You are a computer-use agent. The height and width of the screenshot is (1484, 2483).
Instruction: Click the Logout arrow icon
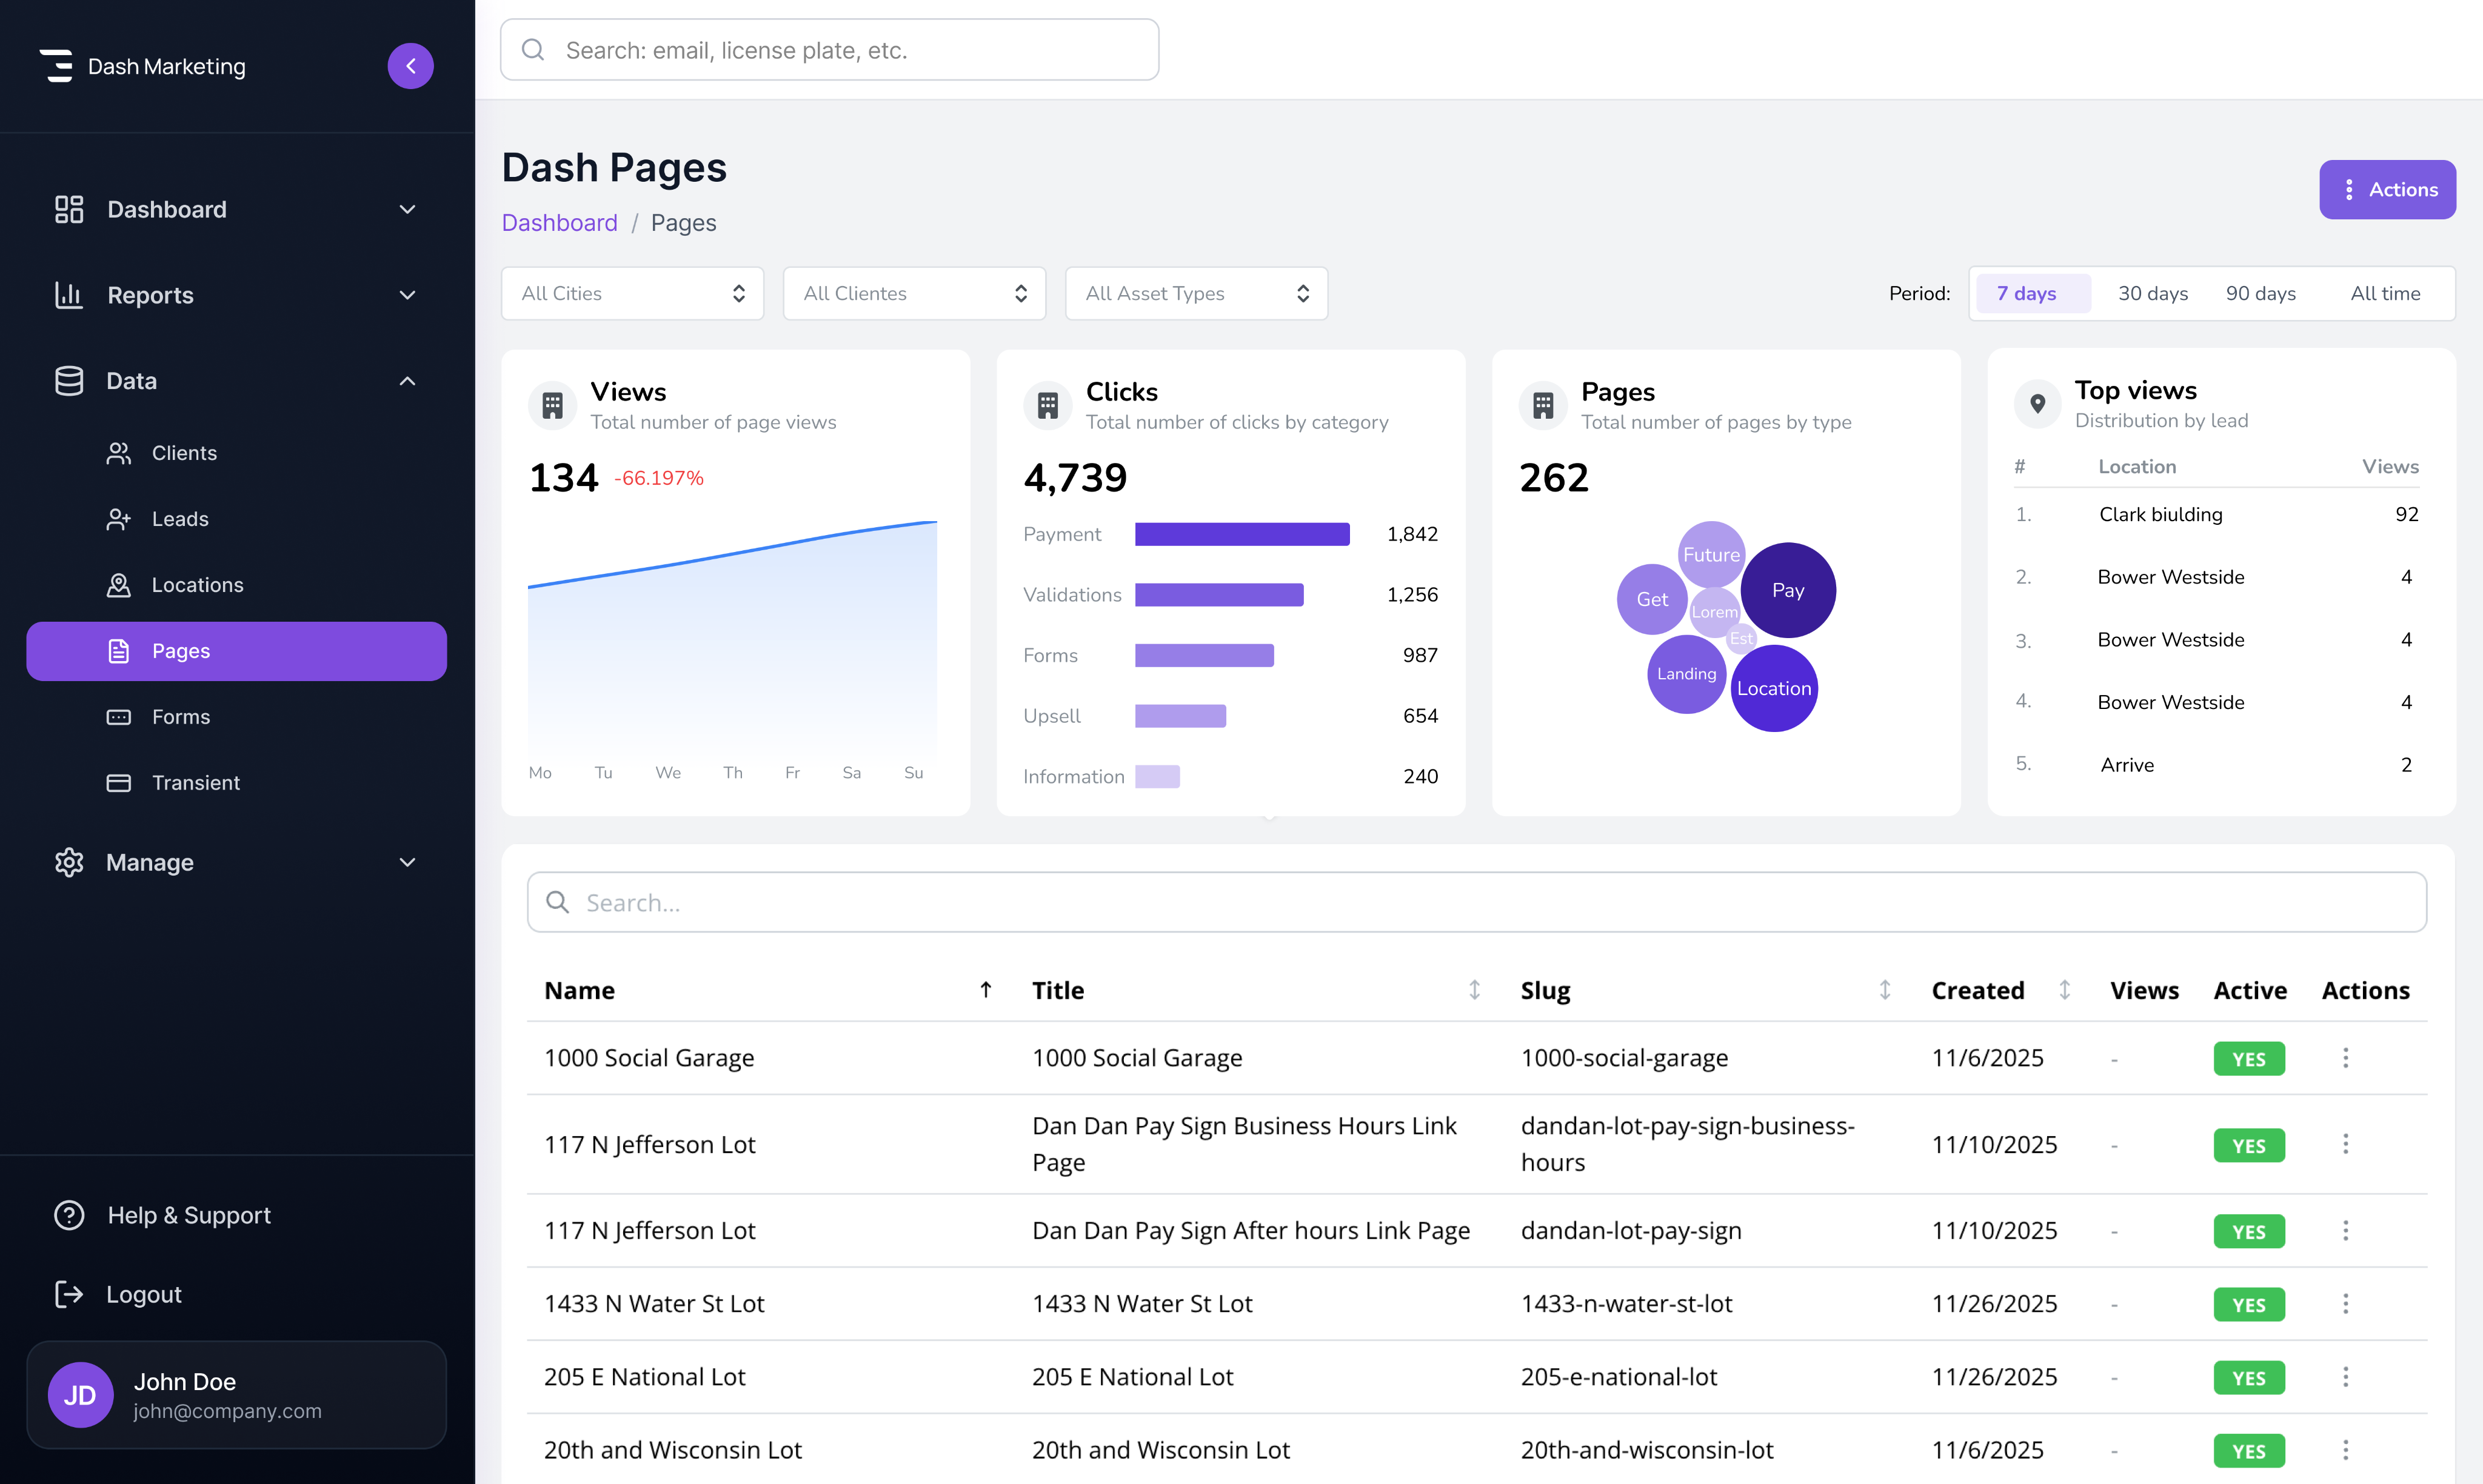[69, 1294]
